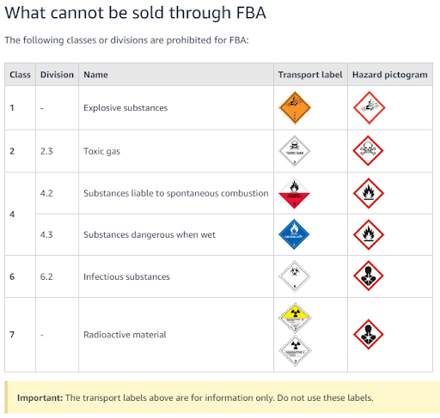Click the Division column header
440x418 pixels.
click(x=57, y=75)
